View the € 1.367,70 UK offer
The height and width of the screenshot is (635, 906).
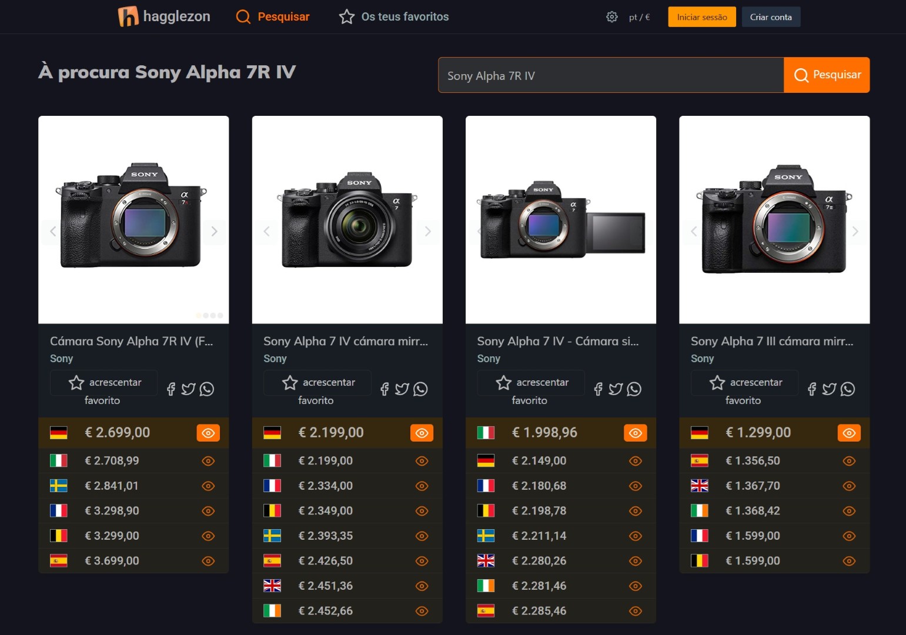point(848,486)
